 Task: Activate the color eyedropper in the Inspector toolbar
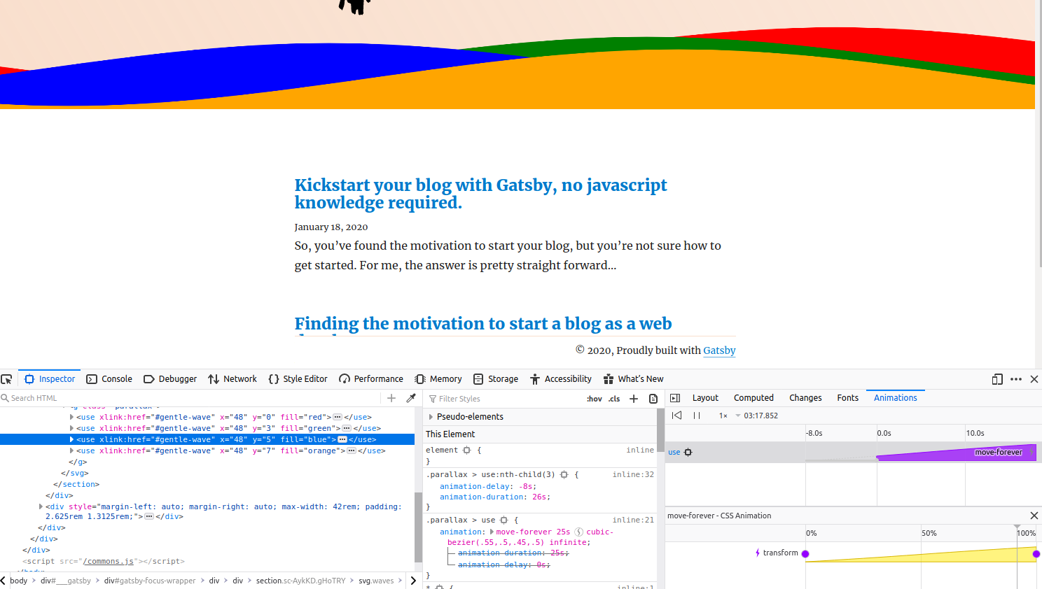click(411, 397)
